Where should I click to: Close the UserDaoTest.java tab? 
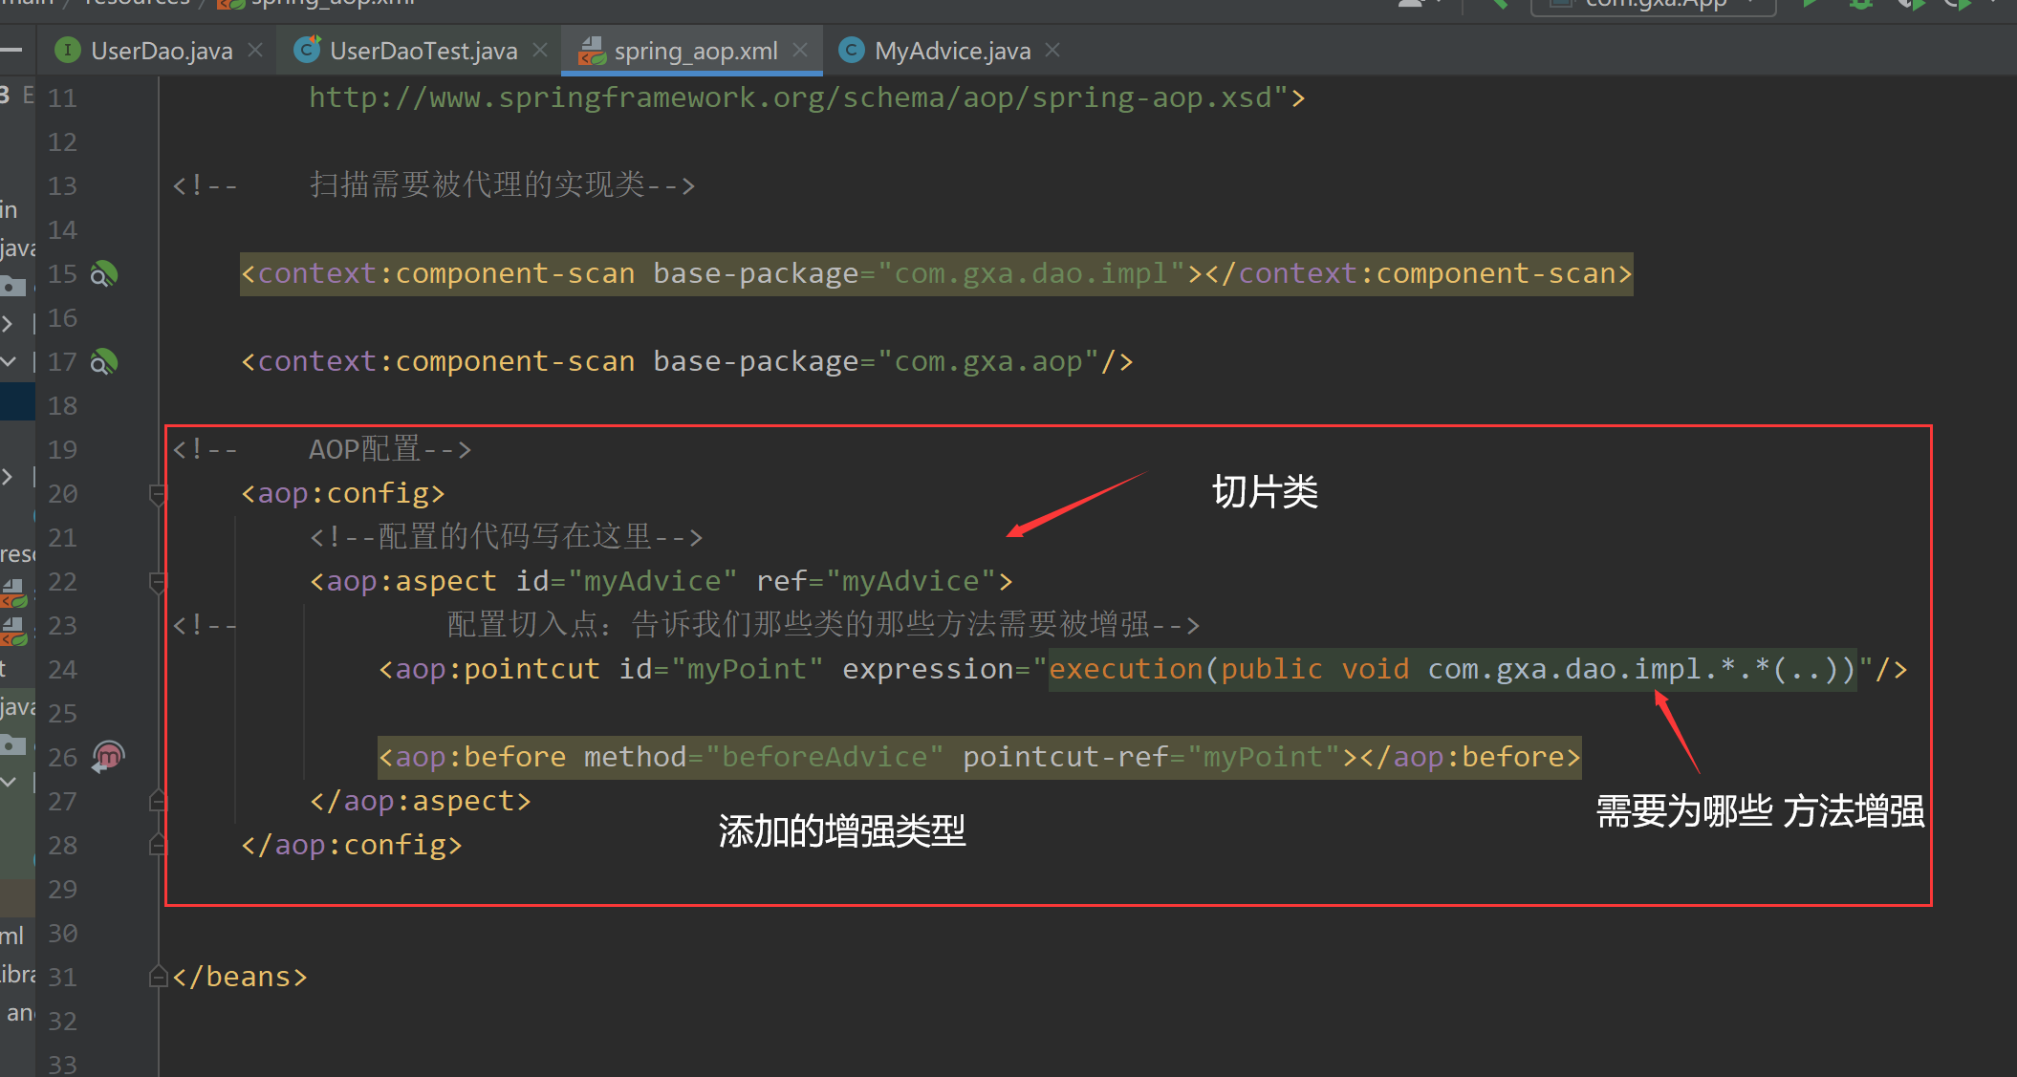point(540,50)
